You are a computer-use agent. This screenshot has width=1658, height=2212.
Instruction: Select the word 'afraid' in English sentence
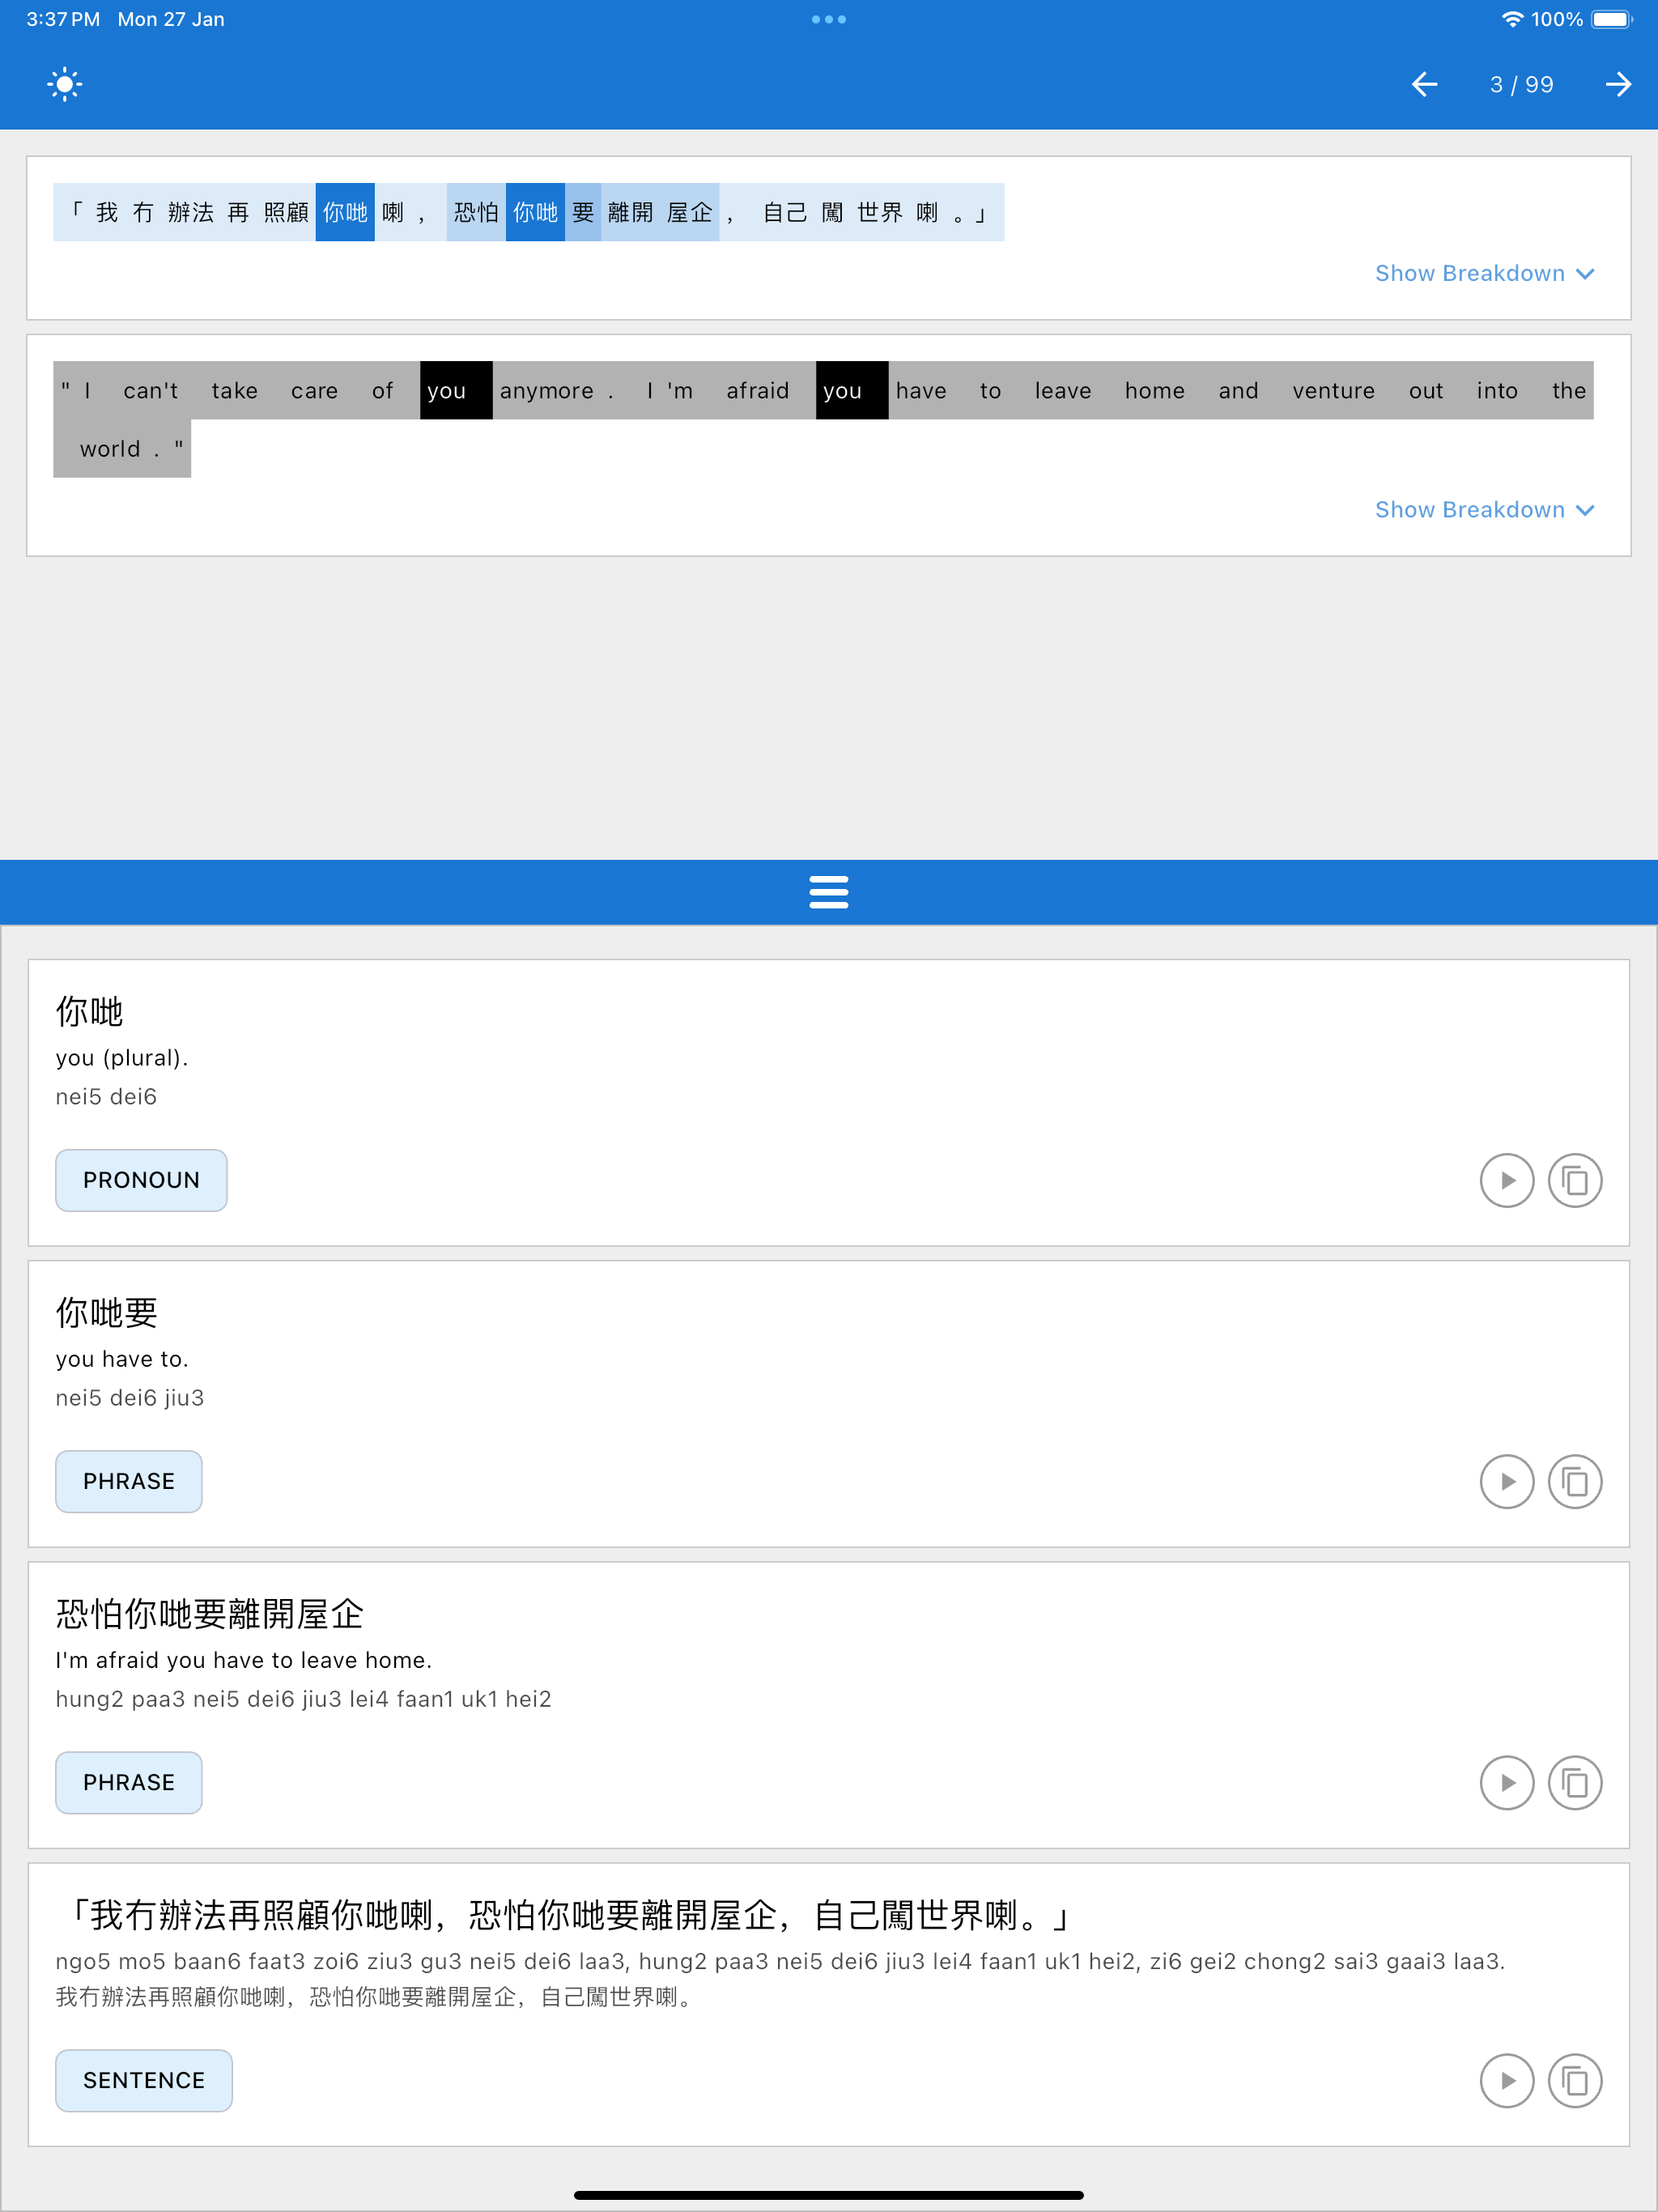pyautogui.click(x=758, y=390)
